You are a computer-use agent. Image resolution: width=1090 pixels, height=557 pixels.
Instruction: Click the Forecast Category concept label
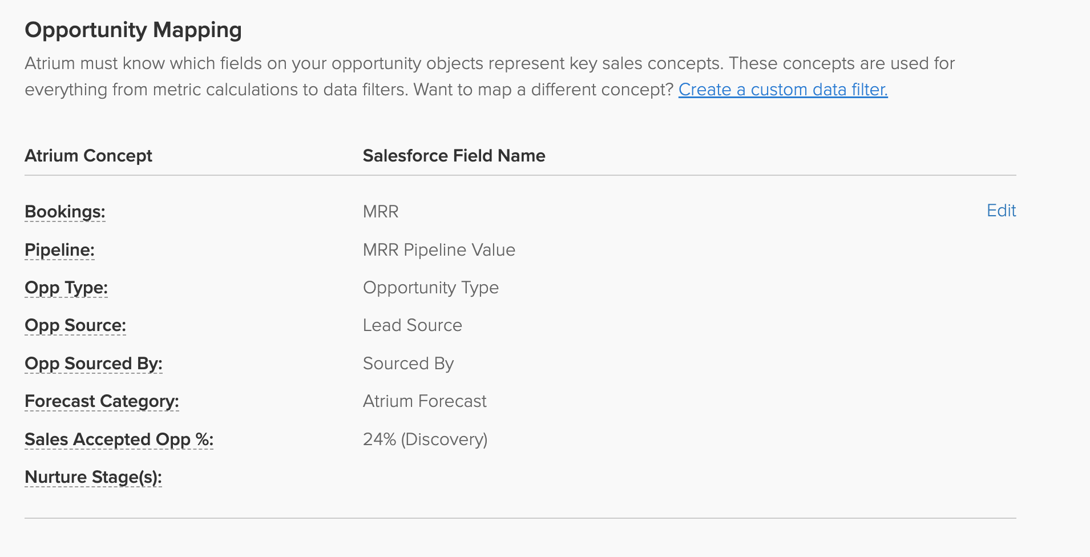tap(102, 401)
